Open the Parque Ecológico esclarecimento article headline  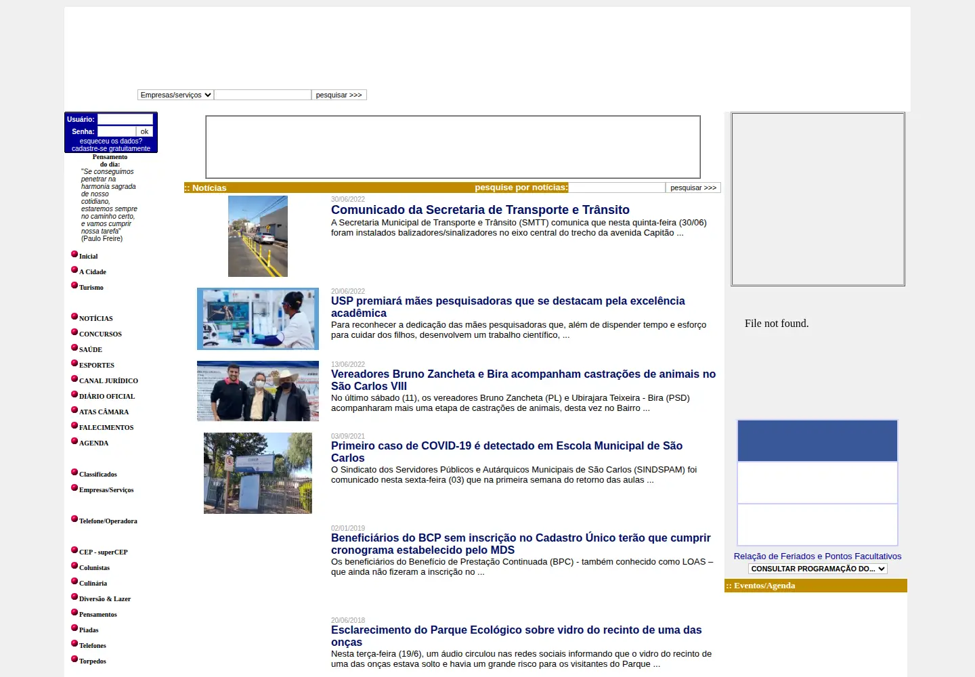(516, 636)
